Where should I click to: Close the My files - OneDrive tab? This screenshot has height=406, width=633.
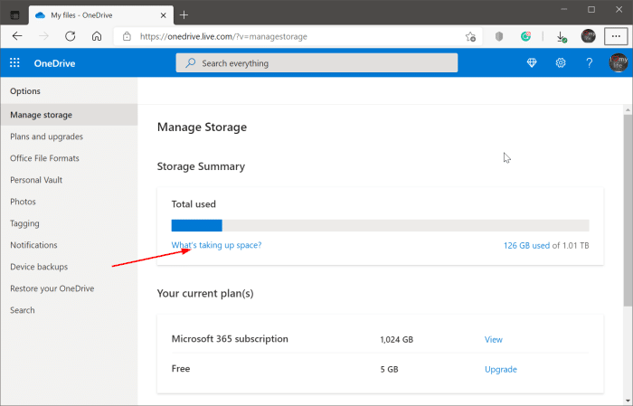coord(163,15)
